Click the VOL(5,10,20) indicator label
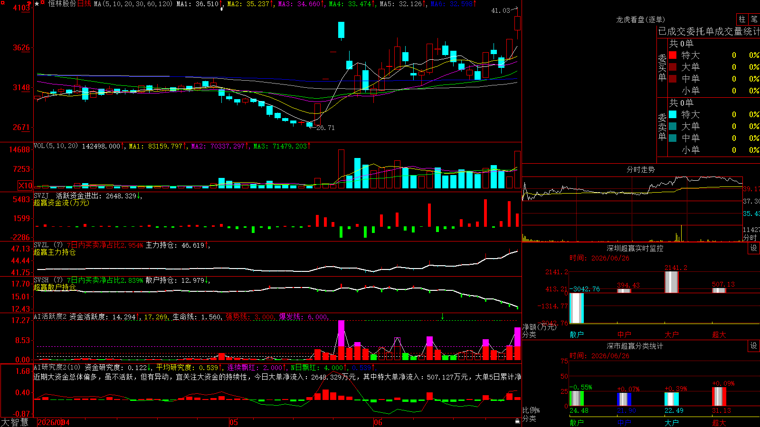760x427 pixels. (56, 146)
